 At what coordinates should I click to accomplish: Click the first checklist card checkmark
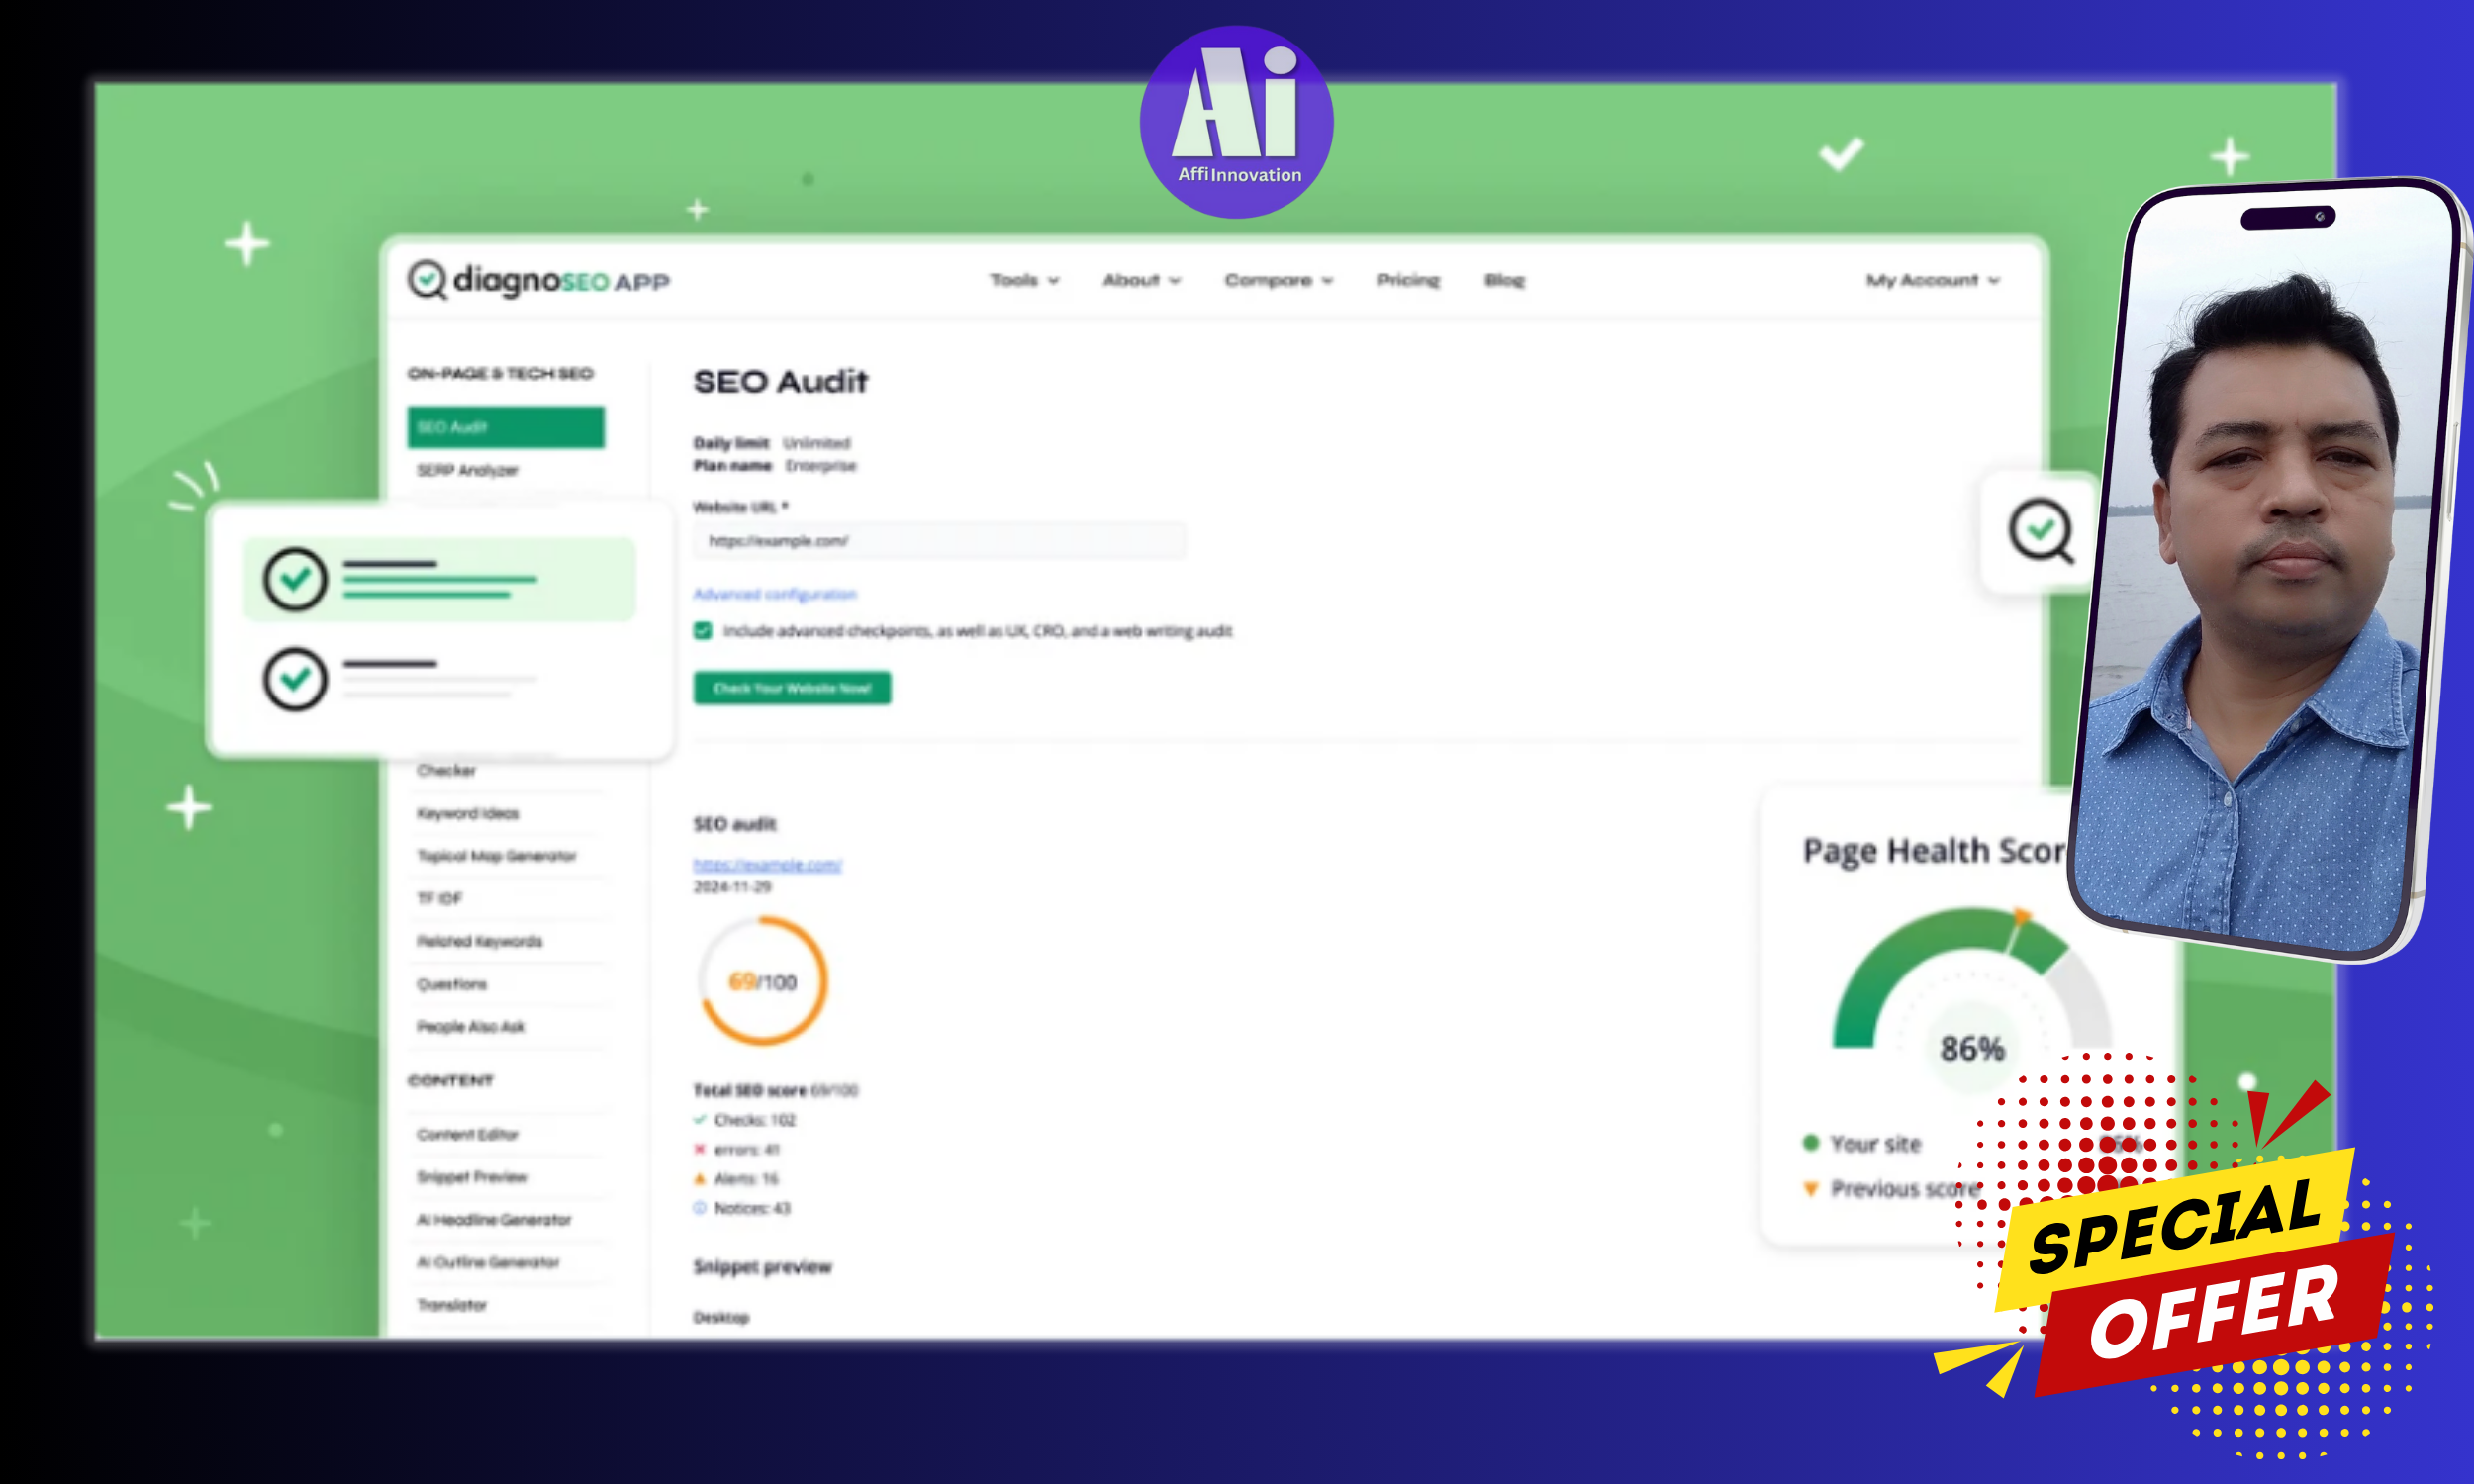(x=295, y=579)
